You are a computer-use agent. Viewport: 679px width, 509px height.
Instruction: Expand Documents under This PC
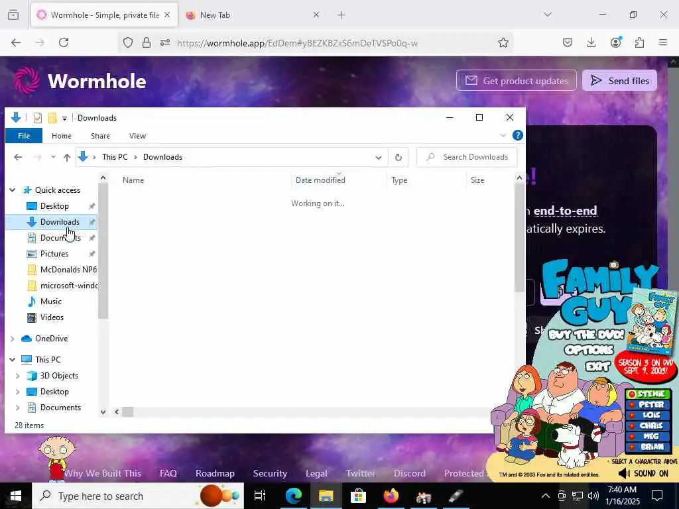[18, 408]
